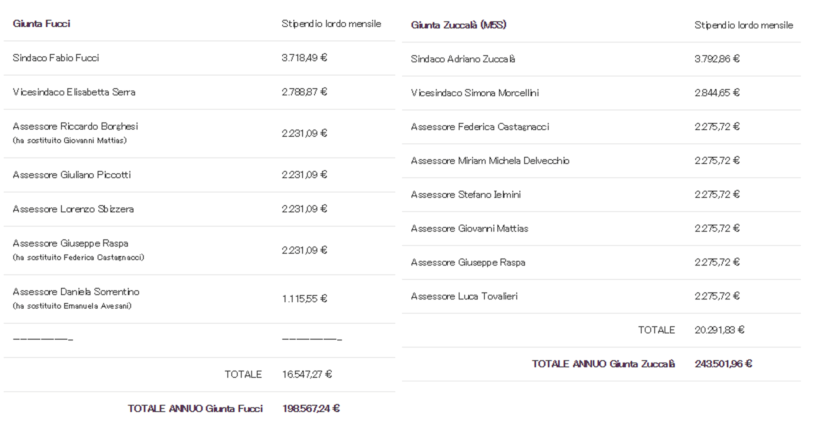Select Assessore Giuliano Piccotti row

(x=199, y=175)
